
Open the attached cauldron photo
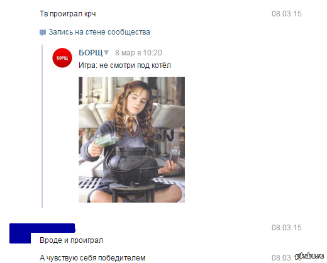click(x=131, y=140)
